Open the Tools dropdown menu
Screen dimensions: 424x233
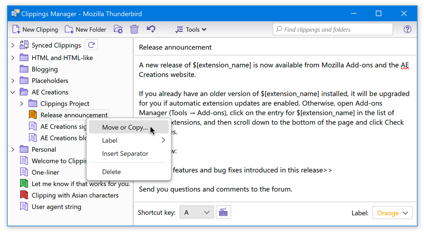click(x=191, y=29)
